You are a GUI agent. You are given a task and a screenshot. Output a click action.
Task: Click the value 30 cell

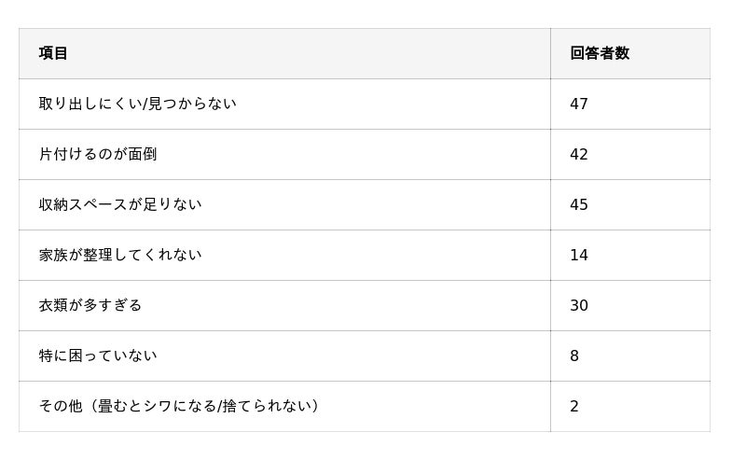(x=630, y=305)
